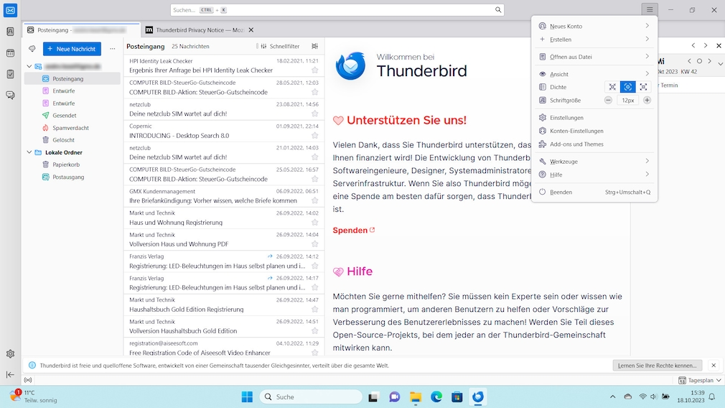Select compact density option
The height and width of the screenshot is (408, 725).
tap(612, 87)
